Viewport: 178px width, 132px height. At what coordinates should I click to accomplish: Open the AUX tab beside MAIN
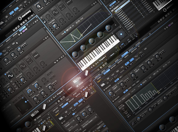point(120,77)
